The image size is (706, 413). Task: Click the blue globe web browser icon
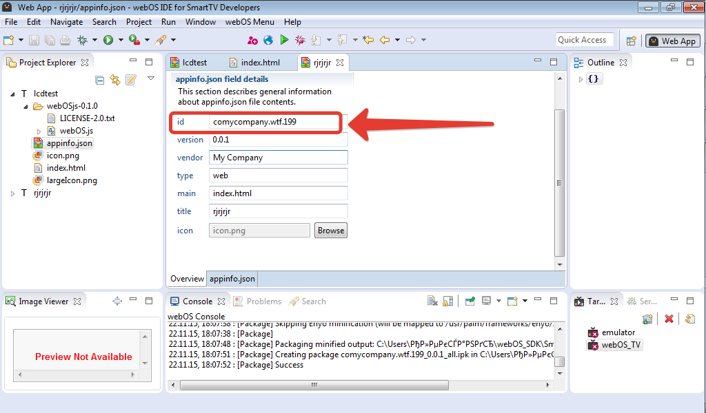[268, 41]
